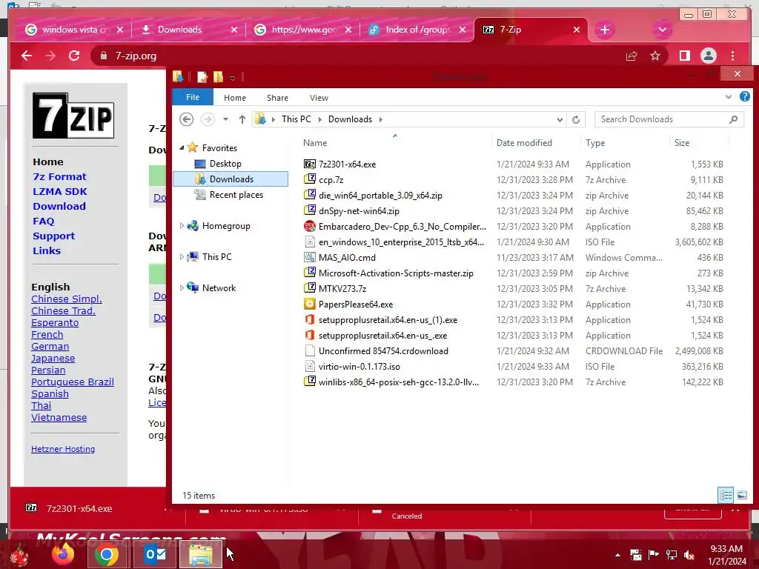Open the FAQ link on 7-Zip site

coord(44,221)
